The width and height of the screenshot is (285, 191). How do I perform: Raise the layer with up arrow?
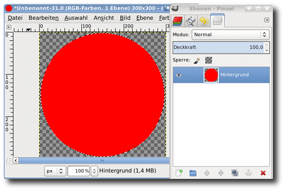207,173
